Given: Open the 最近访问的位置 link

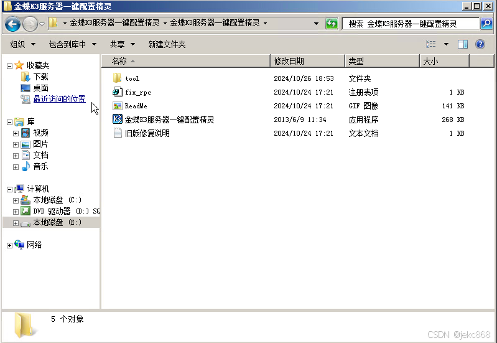Looking at the screenshot, I should point(59,99).
